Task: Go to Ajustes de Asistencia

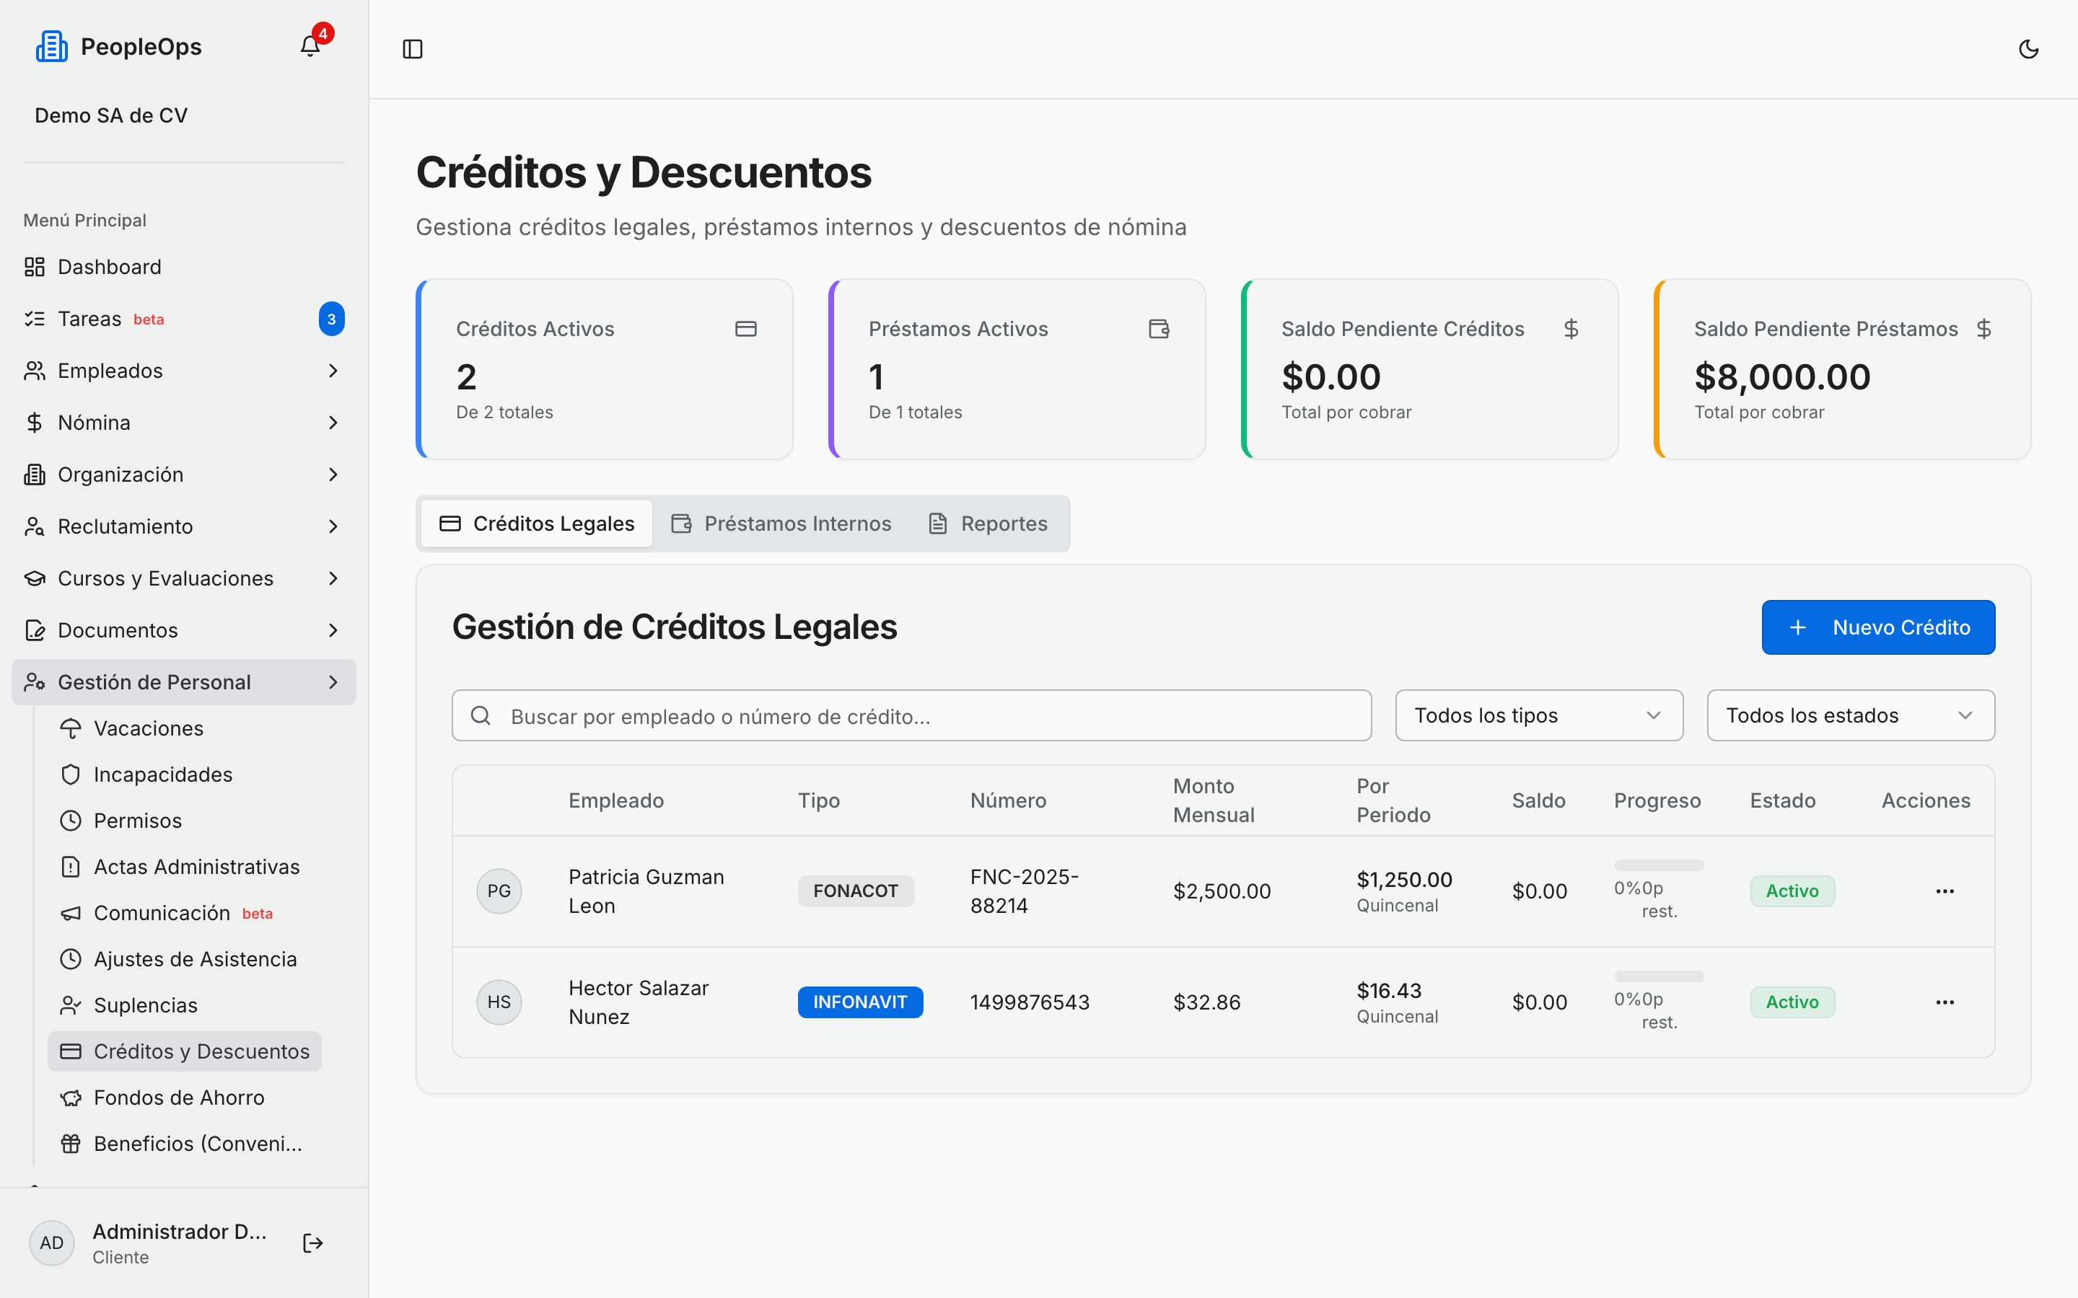Action: [x=185, y=959]
